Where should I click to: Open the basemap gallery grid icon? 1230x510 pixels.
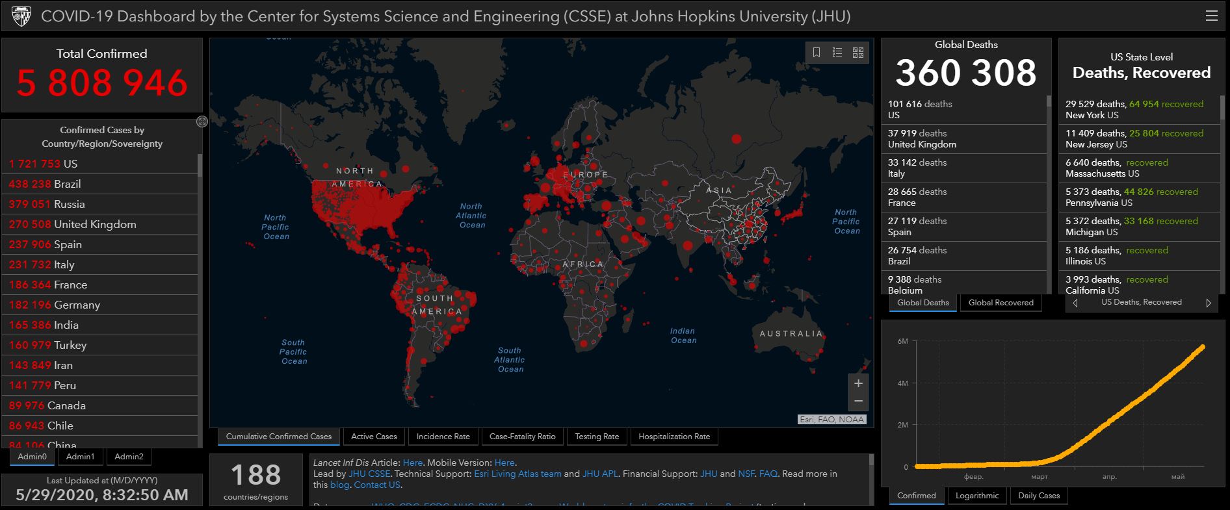[x=858, y=53]
